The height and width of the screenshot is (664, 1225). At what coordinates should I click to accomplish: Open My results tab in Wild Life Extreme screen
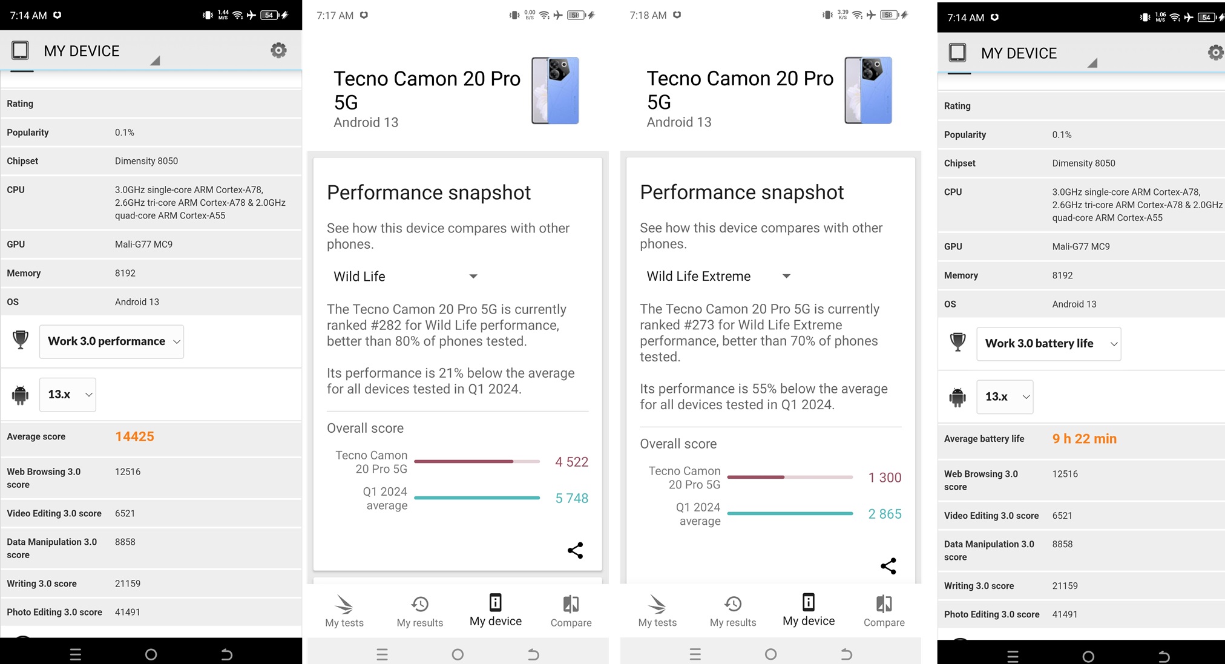[733, 611]
